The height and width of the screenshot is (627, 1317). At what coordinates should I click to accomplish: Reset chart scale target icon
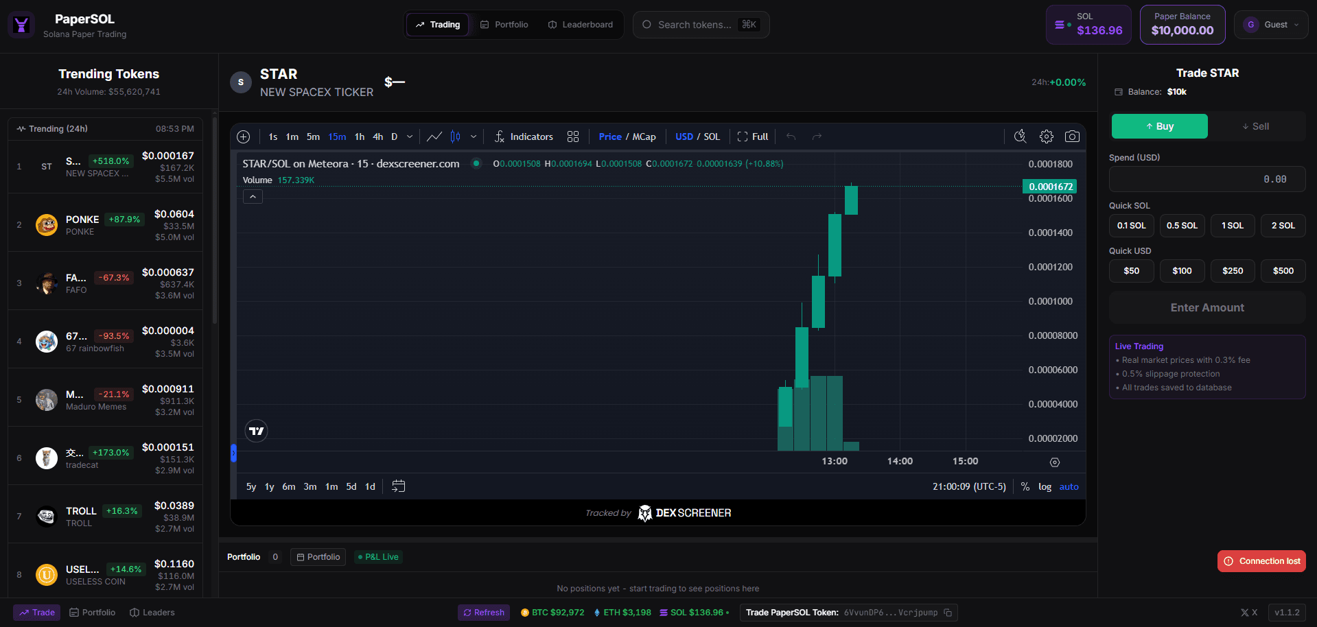pyautogui.click(x=1055, y=462)
